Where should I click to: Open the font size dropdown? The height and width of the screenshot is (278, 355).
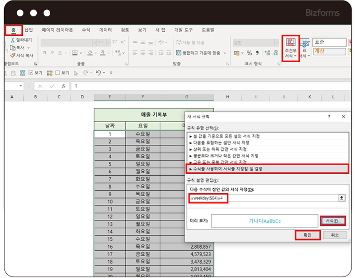coord(108,43)
